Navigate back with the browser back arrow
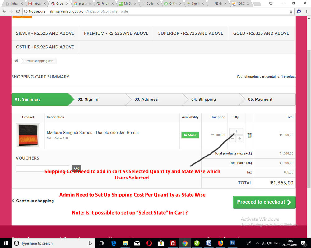311x248 pixels. click(5, 11)
